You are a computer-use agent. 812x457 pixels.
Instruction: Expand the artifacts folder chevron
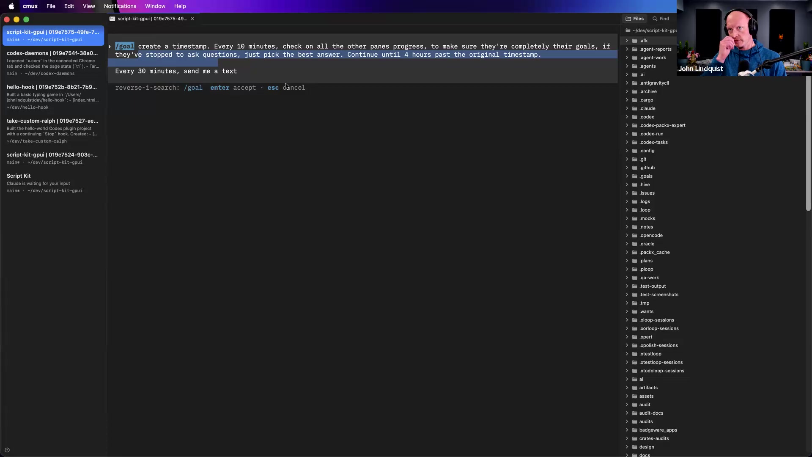627,388
